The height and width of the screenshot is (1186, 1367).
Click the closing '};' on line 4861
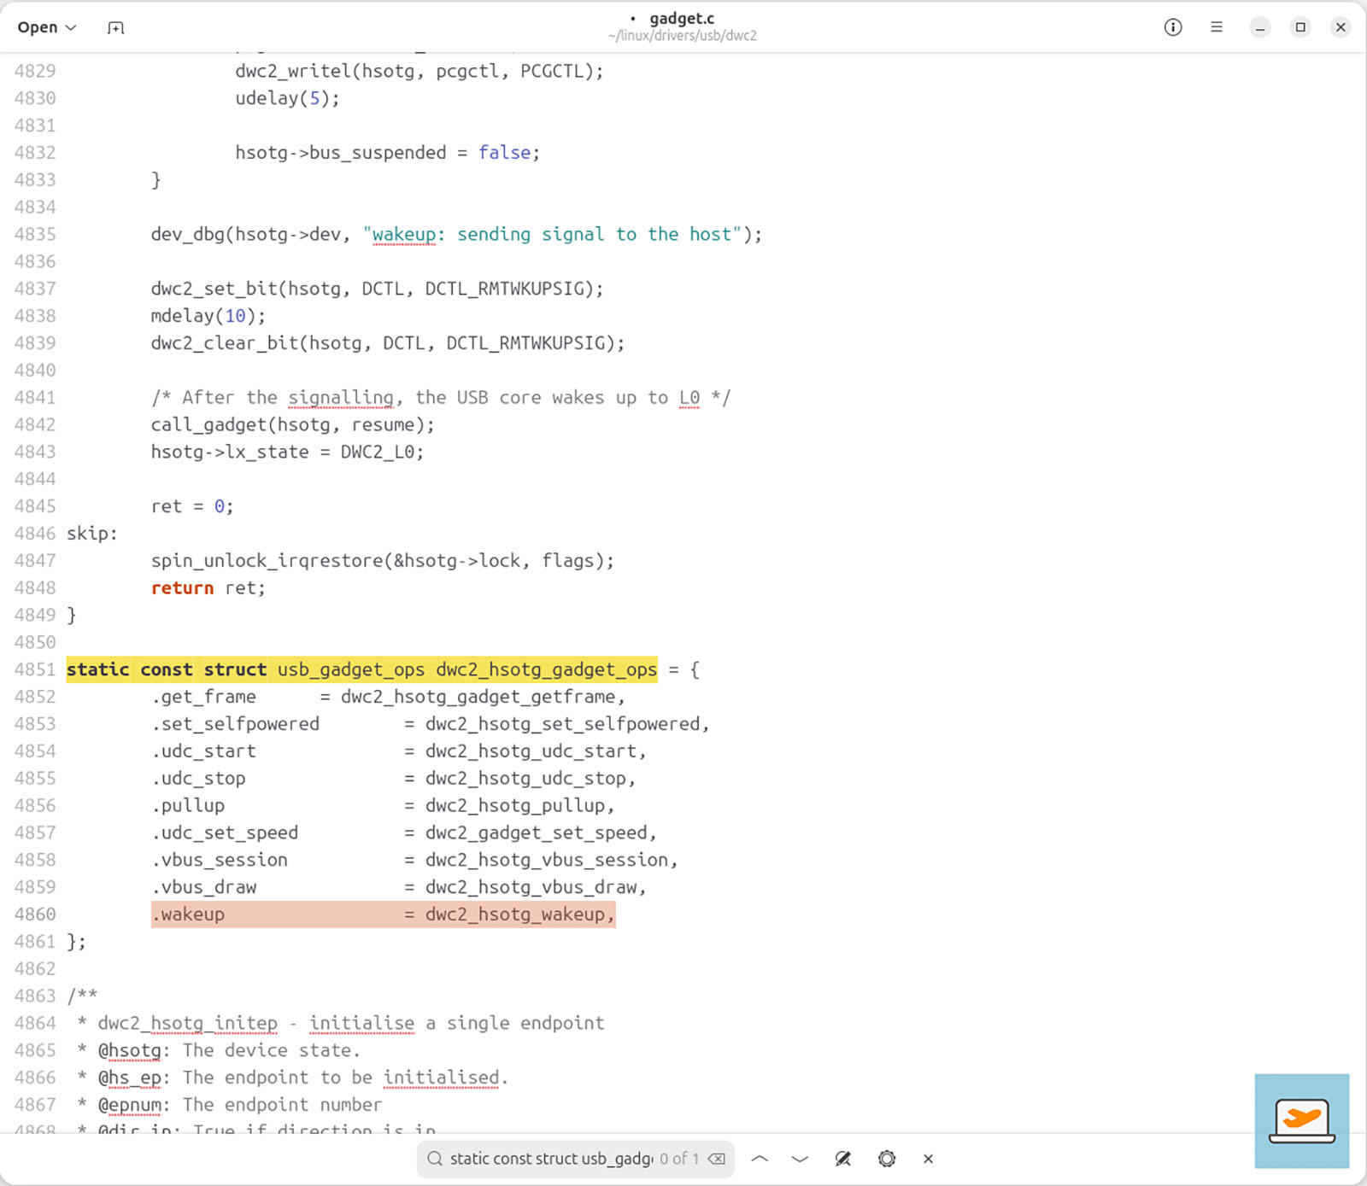[x=76, y=942]
